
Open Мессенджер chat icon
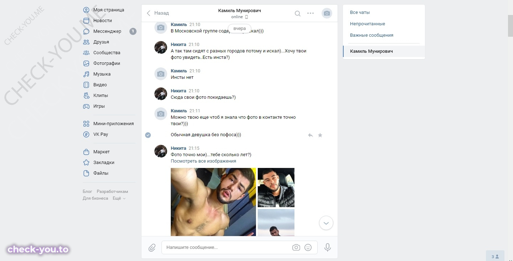point(86,31)
